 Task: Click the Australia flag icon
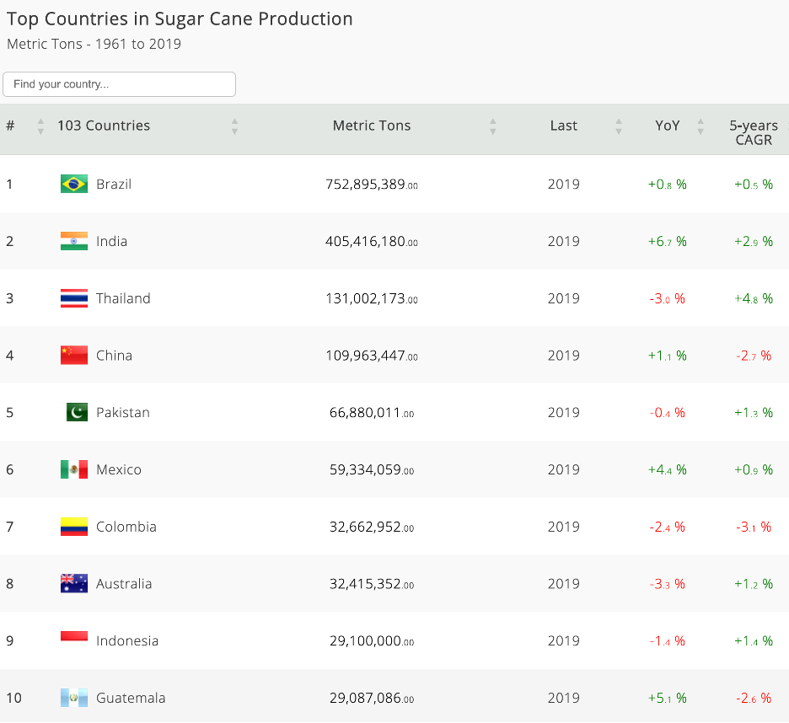(74, 583)
